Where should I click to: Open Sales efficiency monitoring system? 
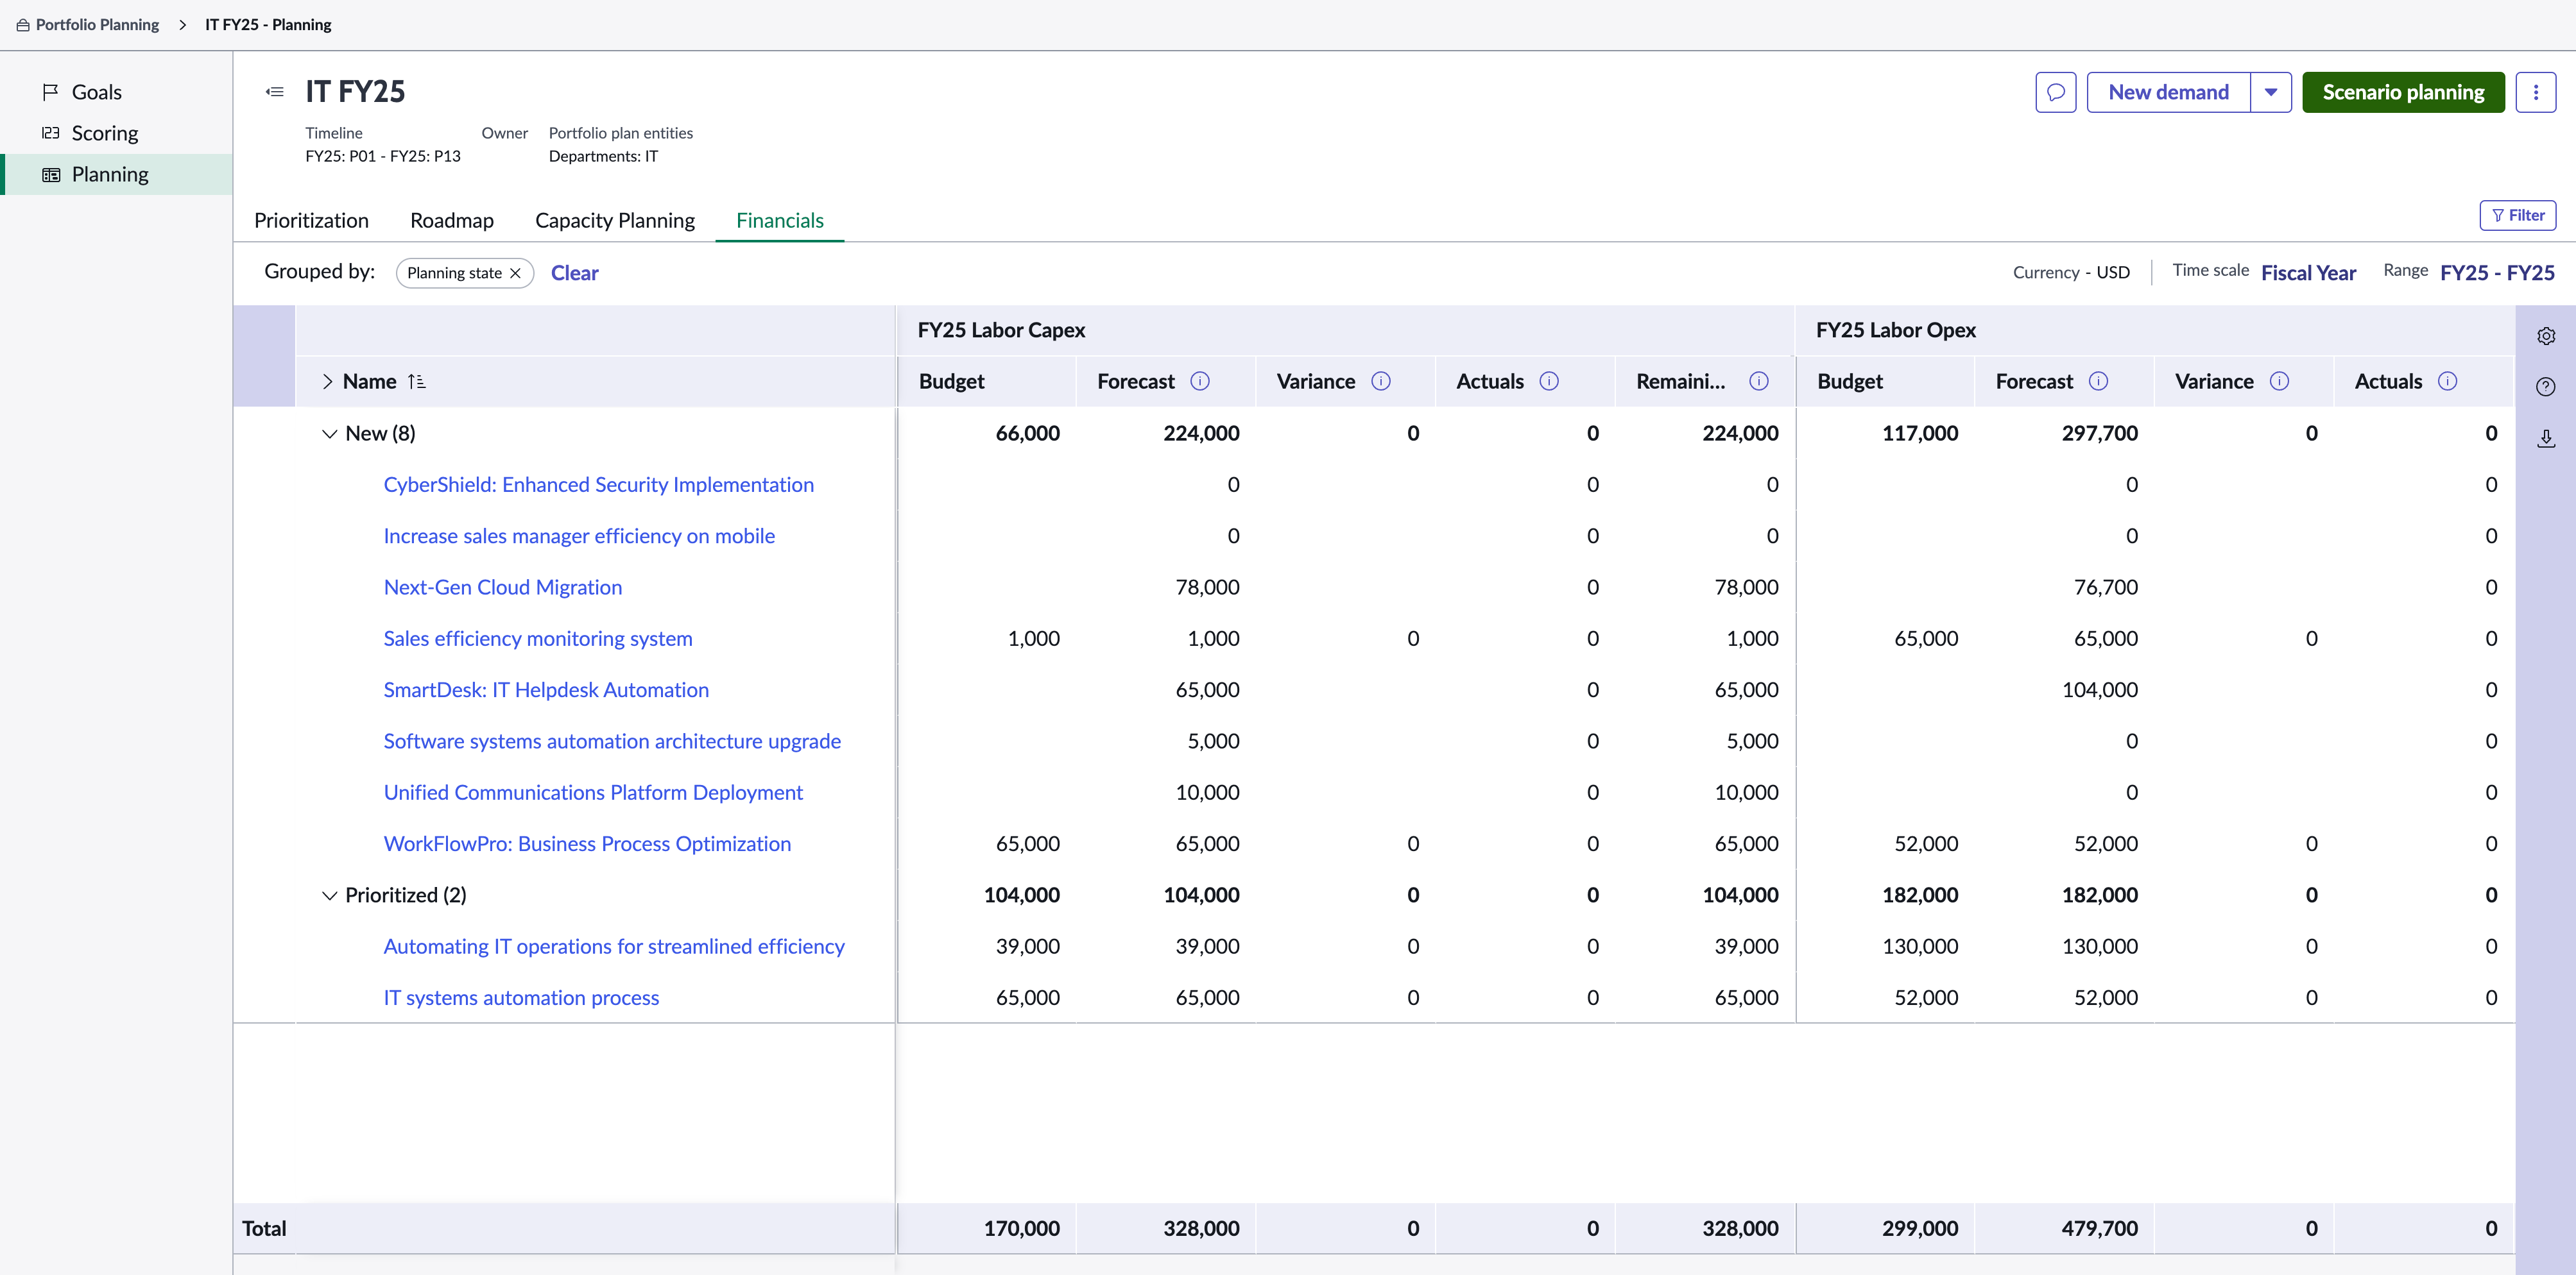tap(537, 639)
